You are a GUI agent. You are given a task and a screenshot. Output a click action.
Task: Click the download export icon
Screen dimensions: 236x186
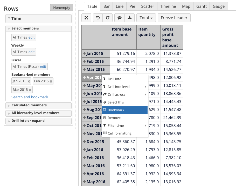click(129, 18)
